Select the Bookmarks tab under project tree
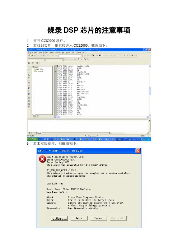 pos(37,116)
